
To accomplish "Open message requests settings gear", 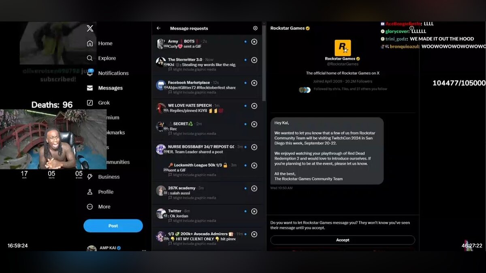I will pos(255,28).
